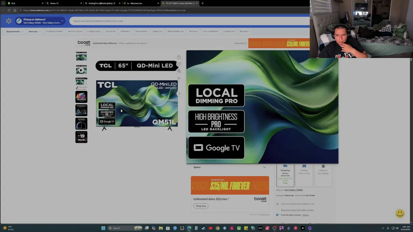Image resolution: width=413 pixels, height=232 pixels.
Task: Open the volume control in system tray
Action: [x=397, y=228]
